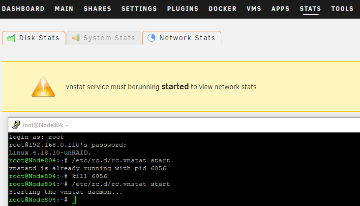The width and height of the screenshot is (360, 206).
Task: Click 'vnstat service must berunning' warning text
Action: coord(113,87)
